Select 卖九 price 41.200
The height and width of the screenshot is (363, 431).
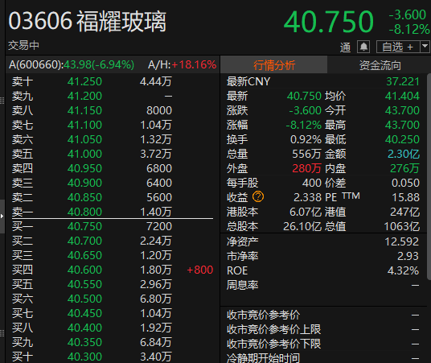click(84, 96)
